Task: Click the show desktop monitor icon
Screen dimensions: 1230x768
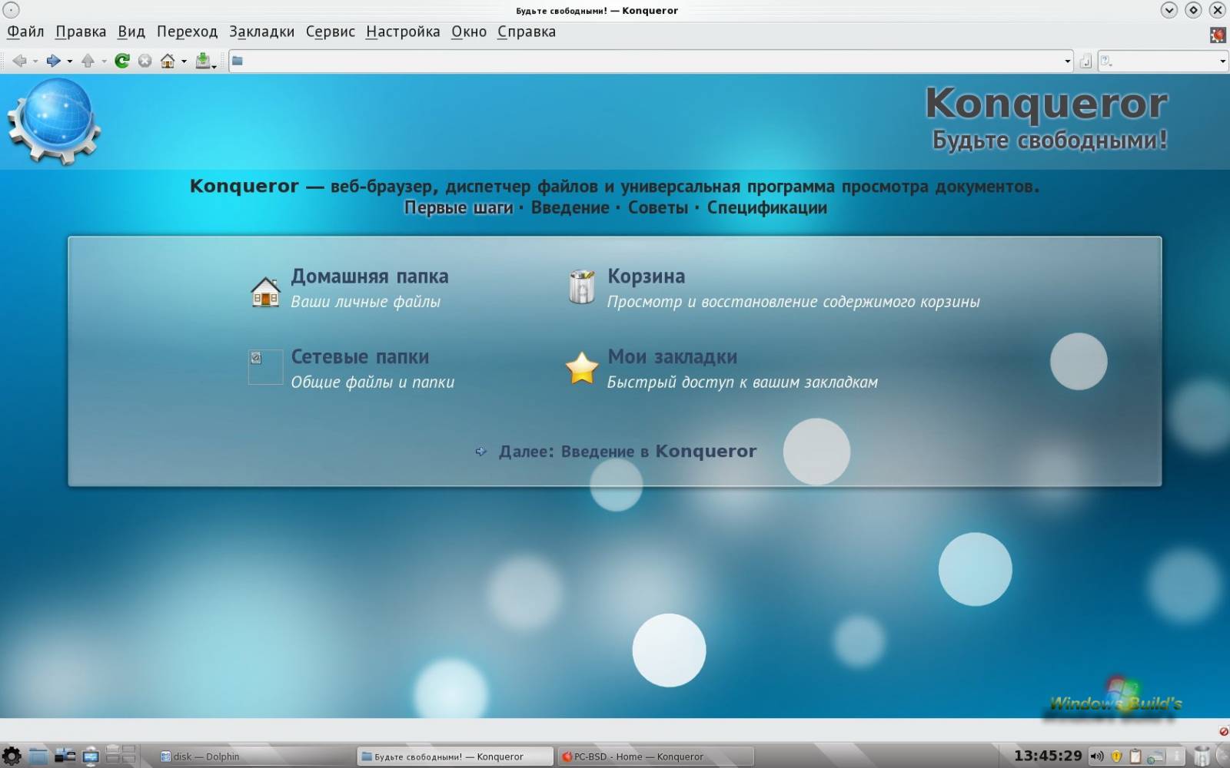Action: pos(91,756)
